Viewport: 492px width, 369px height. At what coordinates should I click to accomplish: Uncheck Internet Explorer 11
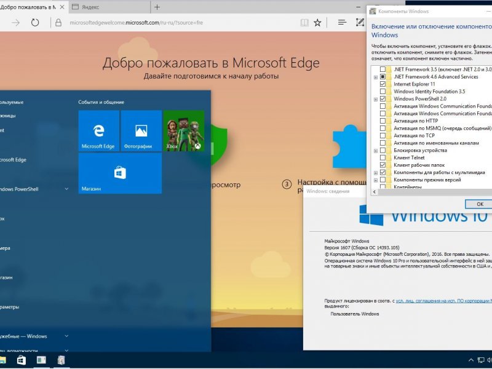pos(383,84)
